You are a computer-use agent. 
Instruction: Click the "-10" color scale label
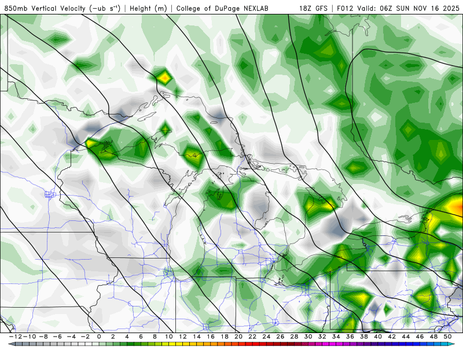coord(30,337)
